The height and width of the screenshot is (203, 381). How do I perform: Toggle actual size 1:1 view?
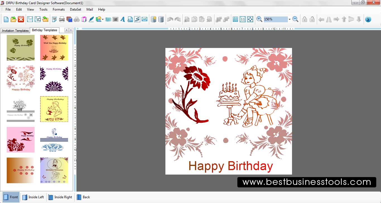[x=243, y=19]
